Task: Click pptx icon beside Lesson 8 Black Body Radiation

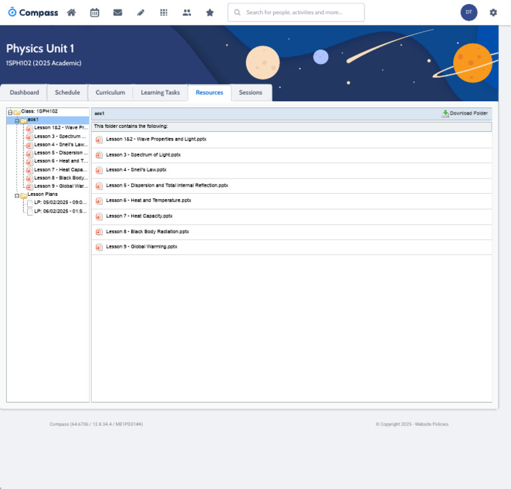Action: pyautogui.click(x=98, y=232)
